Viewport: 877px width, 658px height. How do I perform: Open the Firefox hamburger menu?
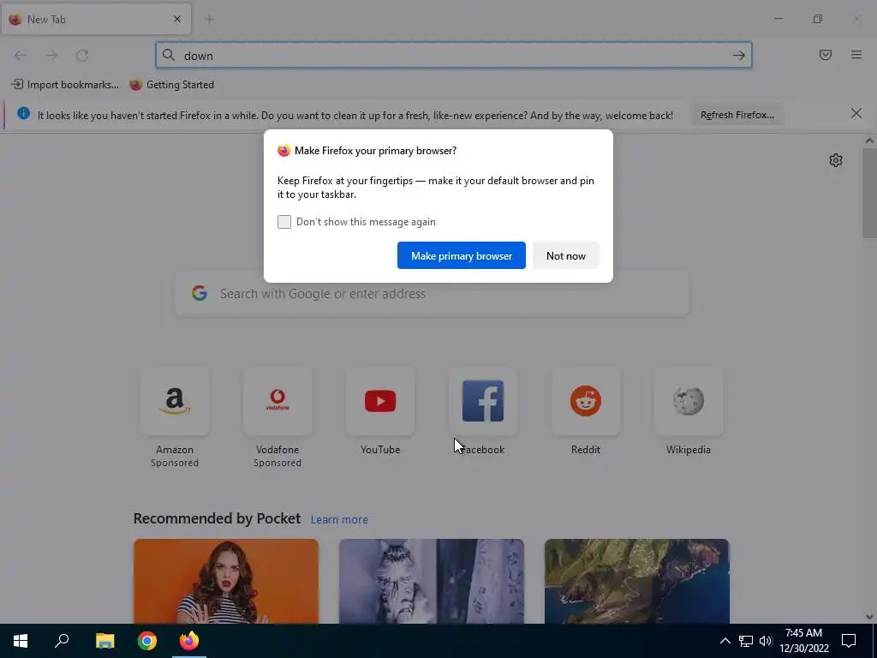click(x=856, y=55)
